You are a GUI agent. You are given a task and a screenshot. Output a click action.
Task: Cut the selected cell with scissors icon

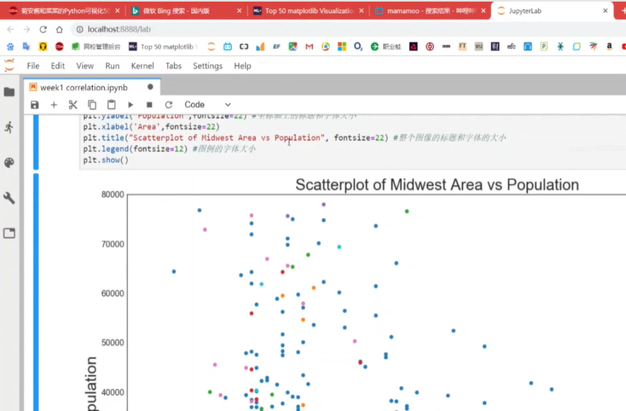pyautogui.click(x=72, y=105)
